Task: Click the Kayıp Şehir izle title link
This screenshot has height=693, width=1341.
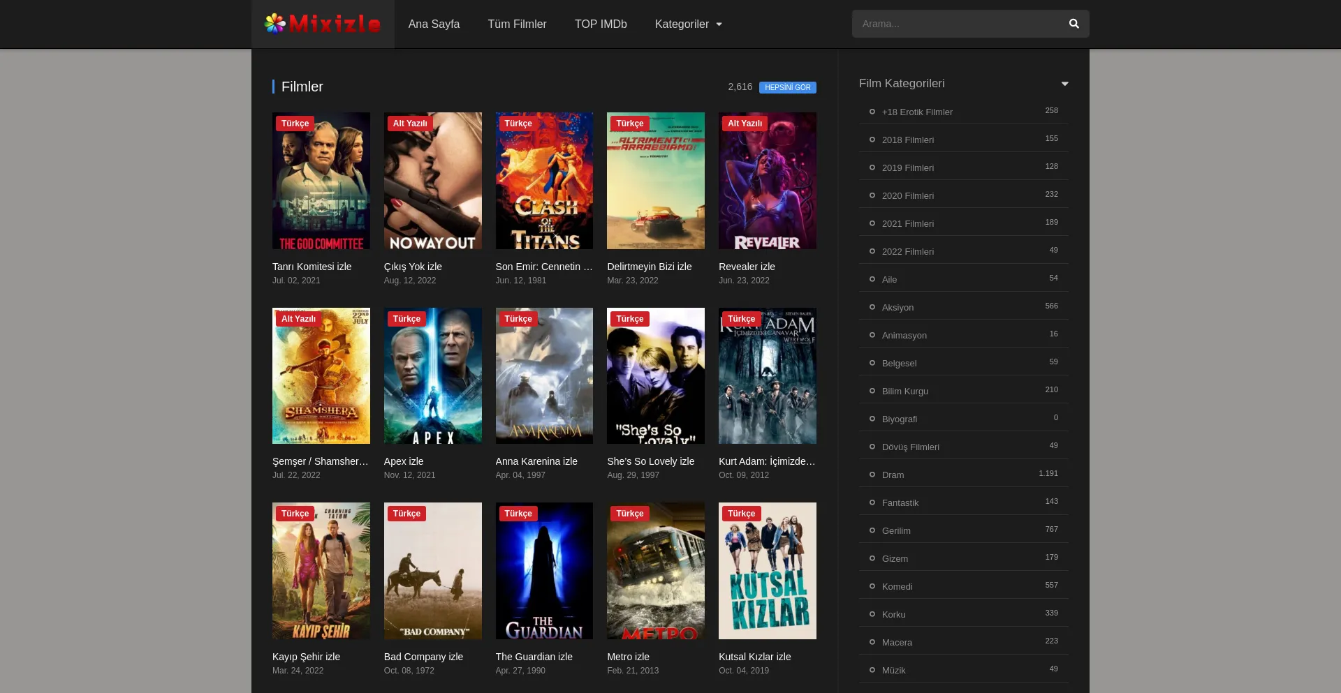Action: click(307, 657)
